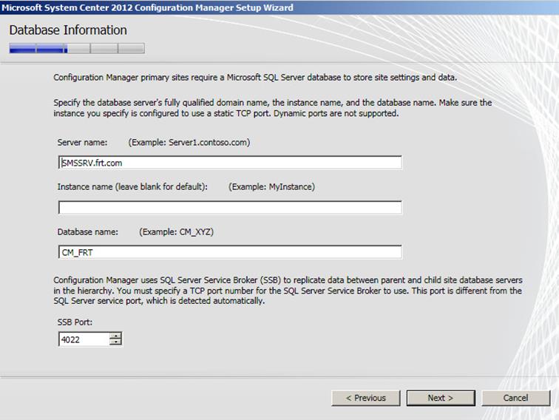Click the second filled progress segment

pyautogui.click(x=50, y=49)
